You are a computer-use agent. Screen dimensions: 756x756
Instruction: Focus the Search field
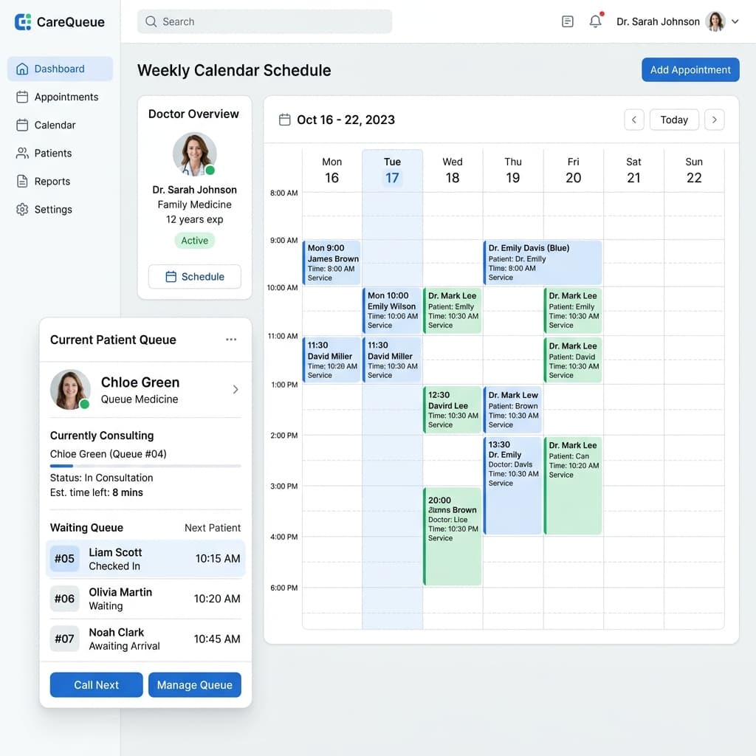point(265,21)
